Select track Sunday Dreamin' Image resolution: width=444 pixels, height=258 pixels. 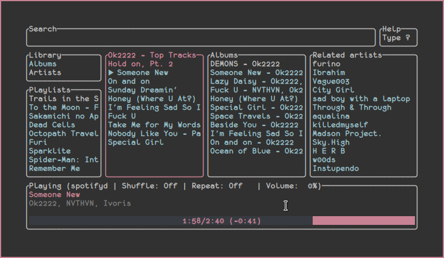coord(142,90)
